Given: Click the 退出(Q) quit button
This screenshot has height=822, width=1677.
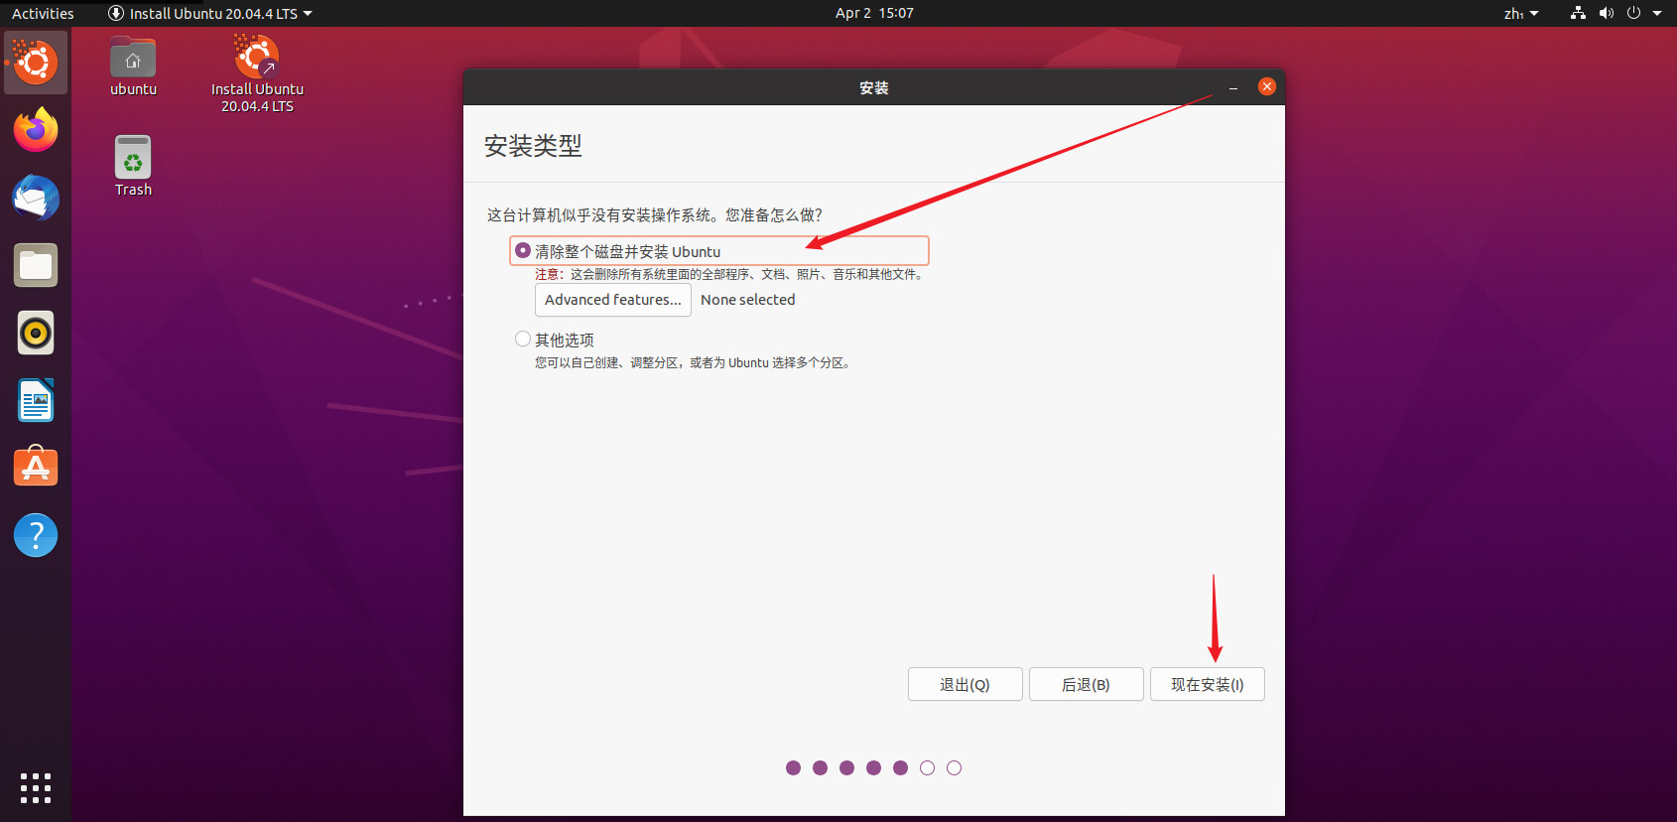Looking at the screenshot, I should (965, 685).
